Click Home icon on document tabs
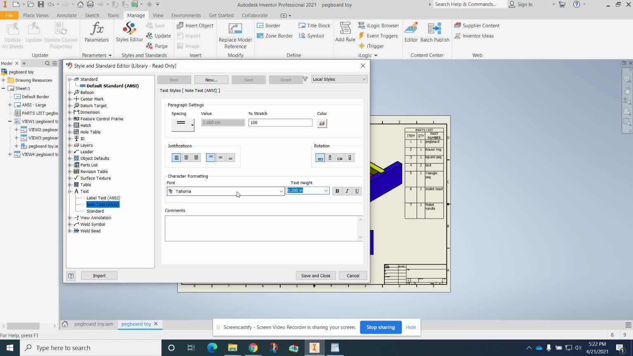This screenshot has height=356, width=633. coord(65,324)
